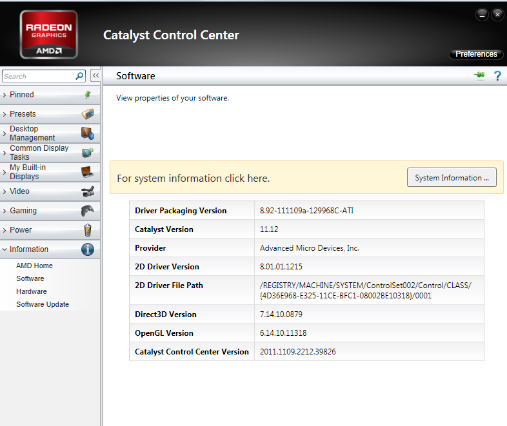Click the 2D Driver File Path registry value
This screenshot has width=507, height=426.
(x=365, y=291)
